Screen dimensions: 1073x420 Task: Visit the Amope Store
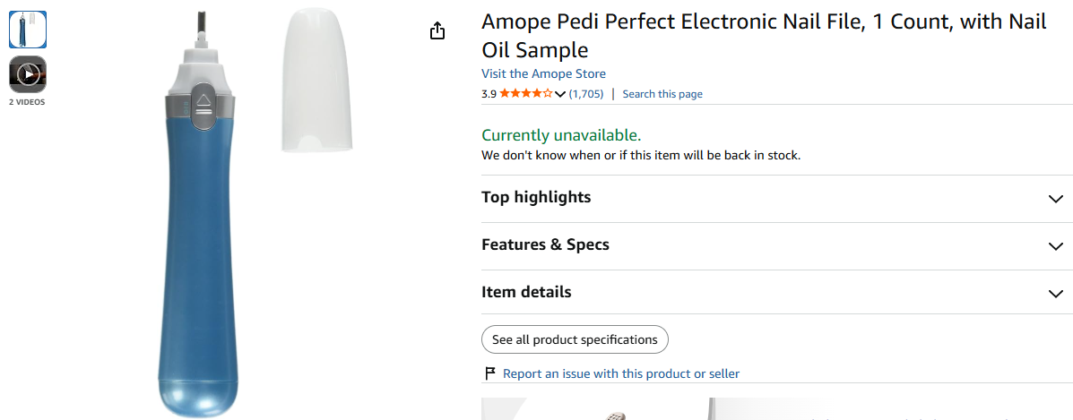543,73
